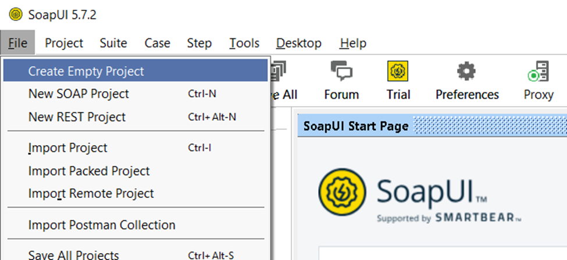Screen dimensions: 567x260
Task: Open the Suite menu
Action: click(x=113, y=43)
